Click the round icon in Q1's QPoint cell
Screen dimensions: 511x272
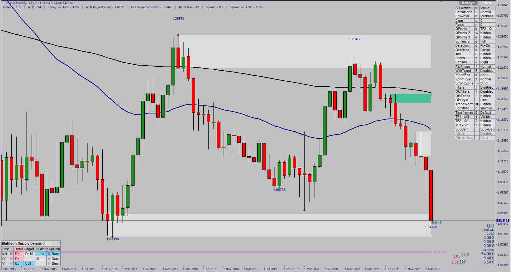38,259
